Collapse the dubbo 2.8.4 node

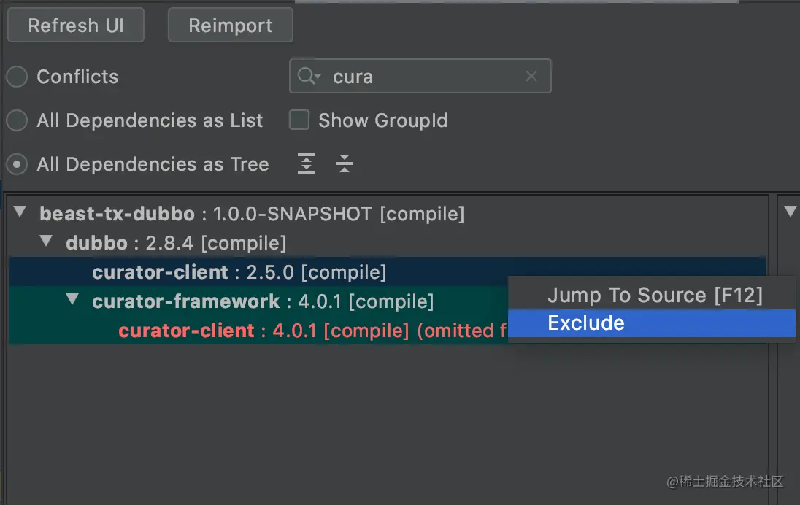[x=47, y=242]
